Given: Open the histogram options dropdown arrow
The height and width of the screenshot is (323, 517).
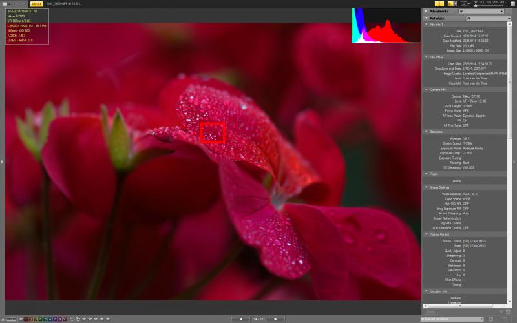Looking at the screenshot, I should 456,4.
